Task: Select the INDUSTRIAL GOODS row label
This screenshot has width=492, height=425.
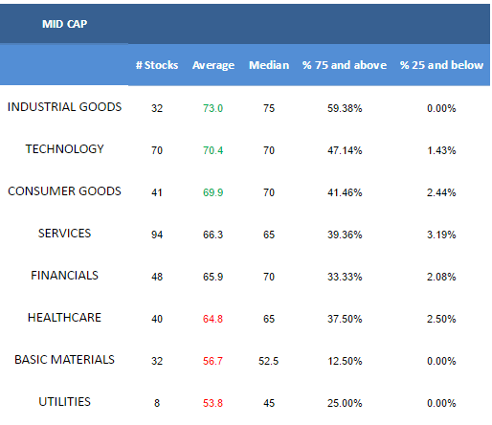Action: pyautogui.click(x=64, y=107)
